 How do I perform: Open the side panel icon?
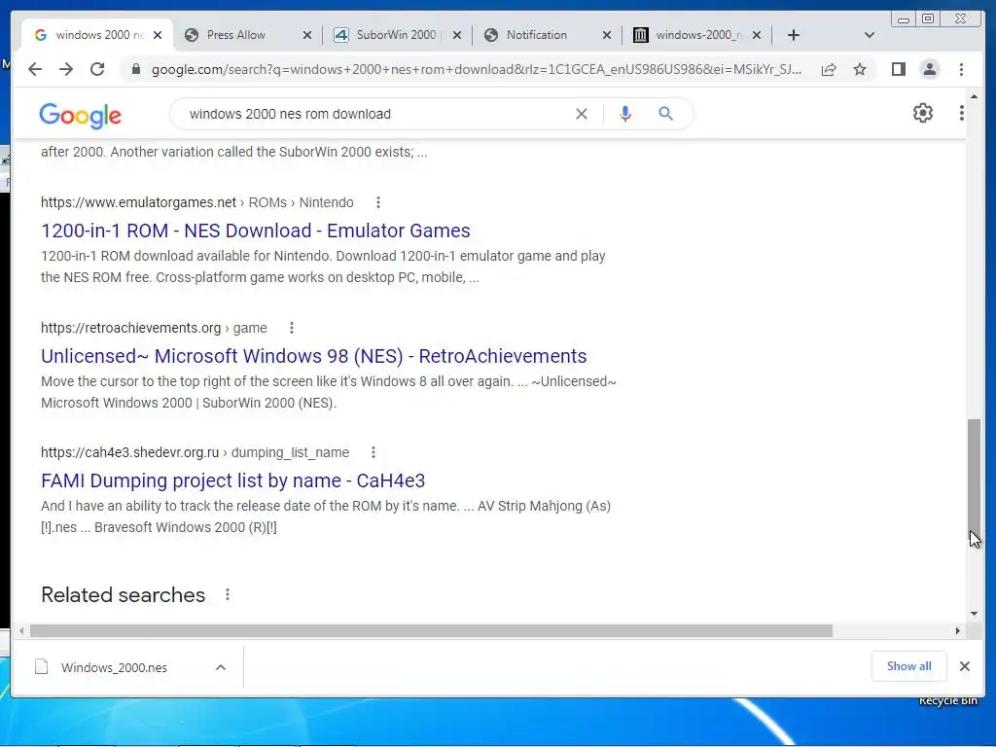click(898, 69)
